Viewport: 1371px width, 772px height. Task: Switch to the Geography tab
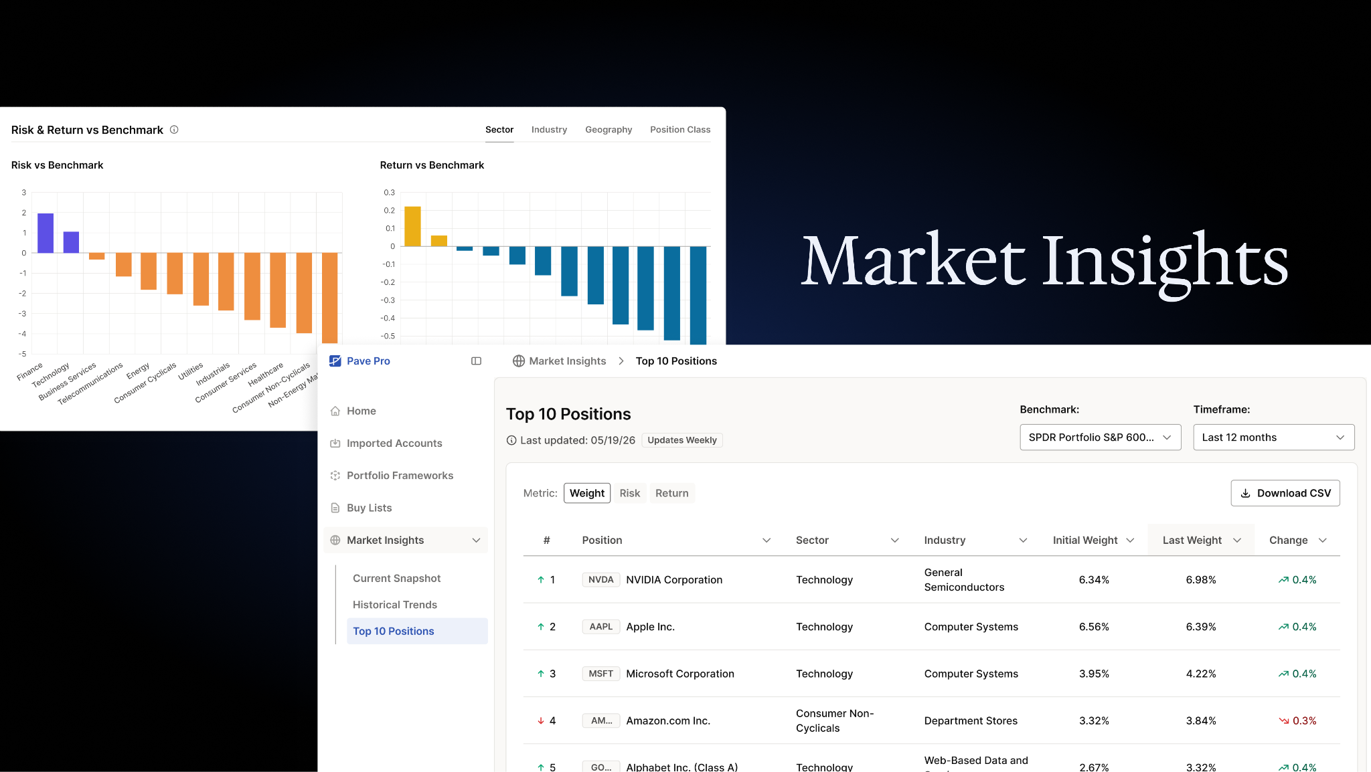click(609, 130)
